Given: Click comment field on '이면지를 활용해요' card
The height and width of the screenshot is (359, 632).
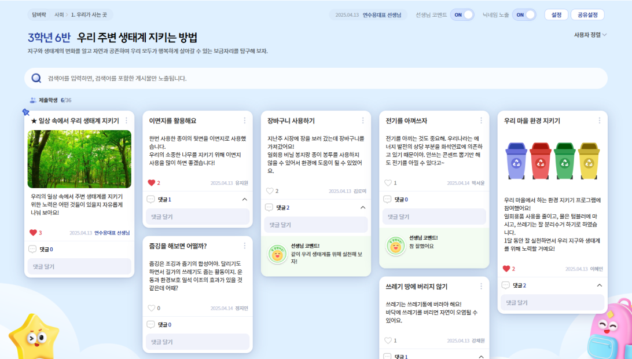Looking at the screenshot, I should (197, 217).
